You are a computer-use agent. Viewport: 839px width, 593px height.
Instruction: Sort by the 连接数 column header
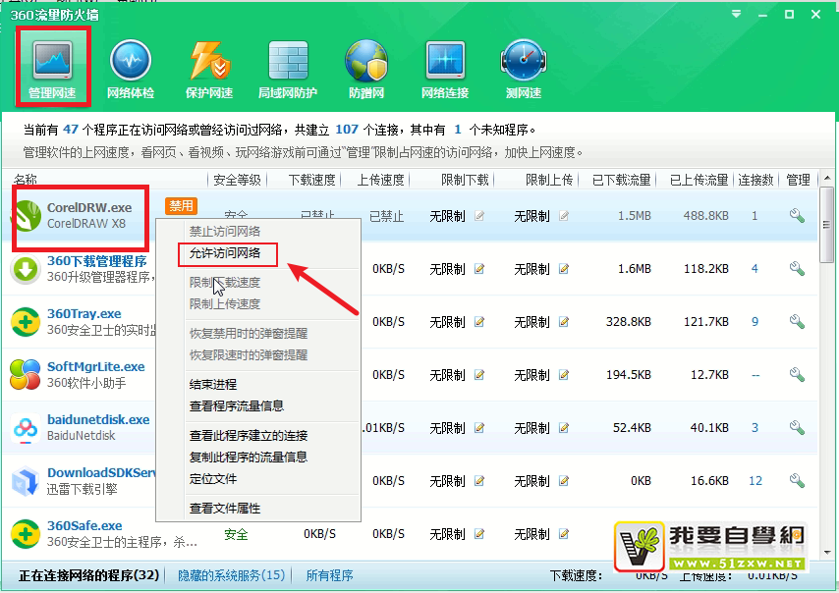(755, 180)
